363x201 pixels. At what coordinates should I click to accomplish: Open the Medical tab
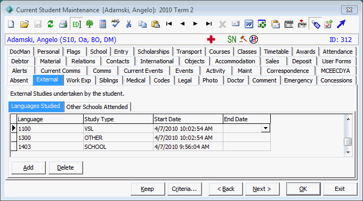(136, 80)
